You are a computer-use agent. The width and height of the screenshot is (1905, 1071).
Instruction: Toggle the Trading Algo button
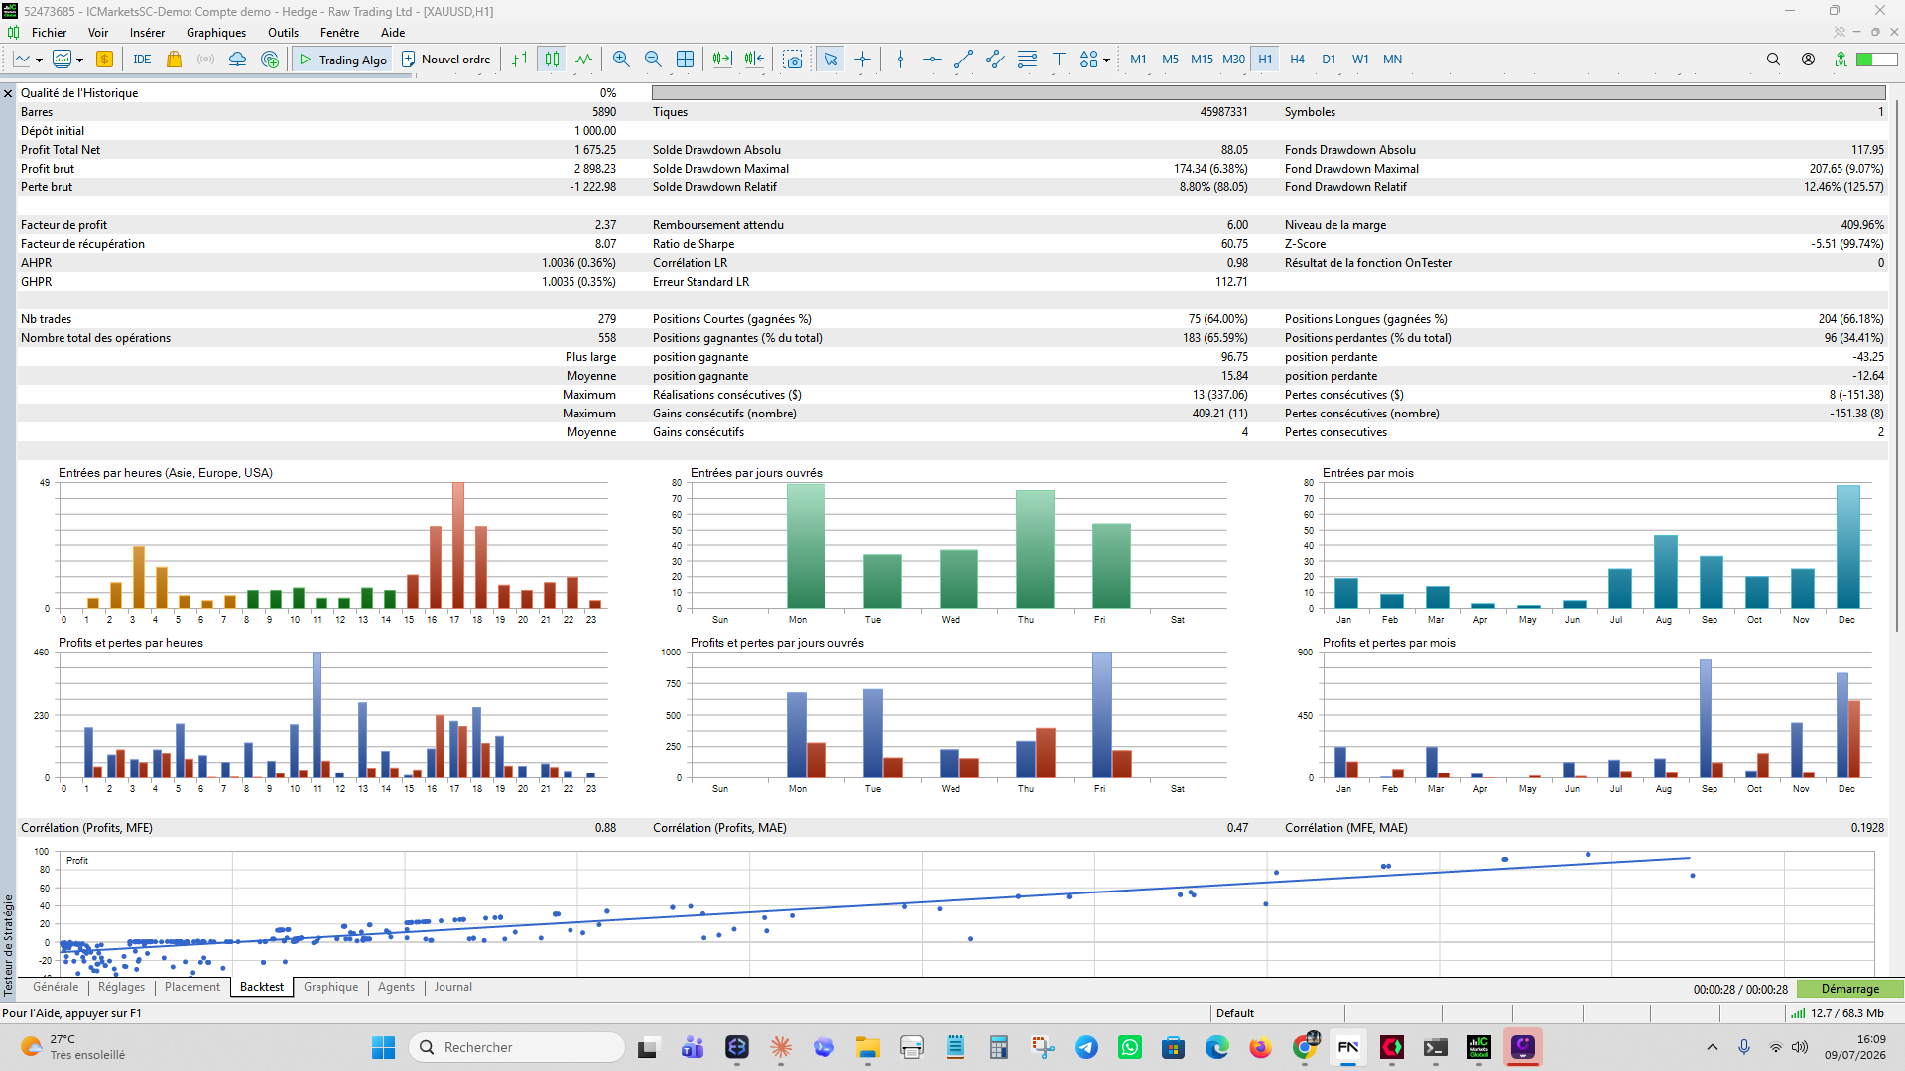tap(342, 59)
